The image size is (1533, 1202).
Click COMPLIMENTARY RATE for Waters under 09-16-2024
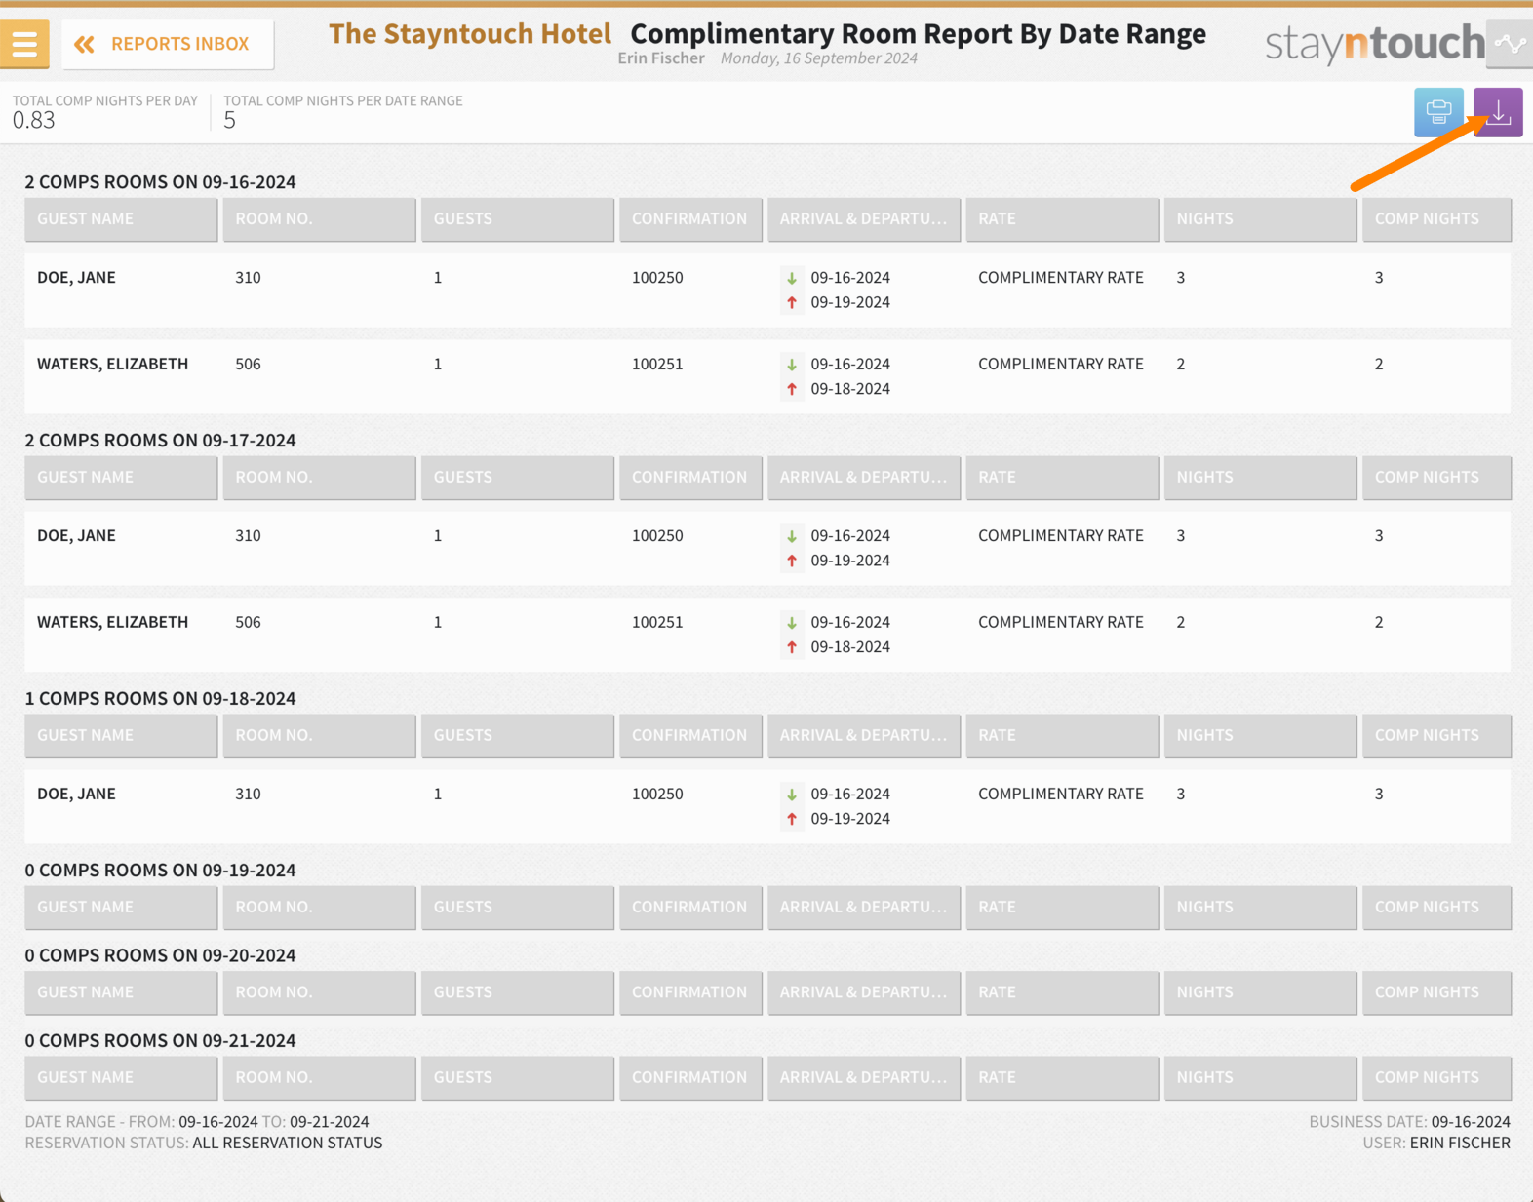point(1060,364)
